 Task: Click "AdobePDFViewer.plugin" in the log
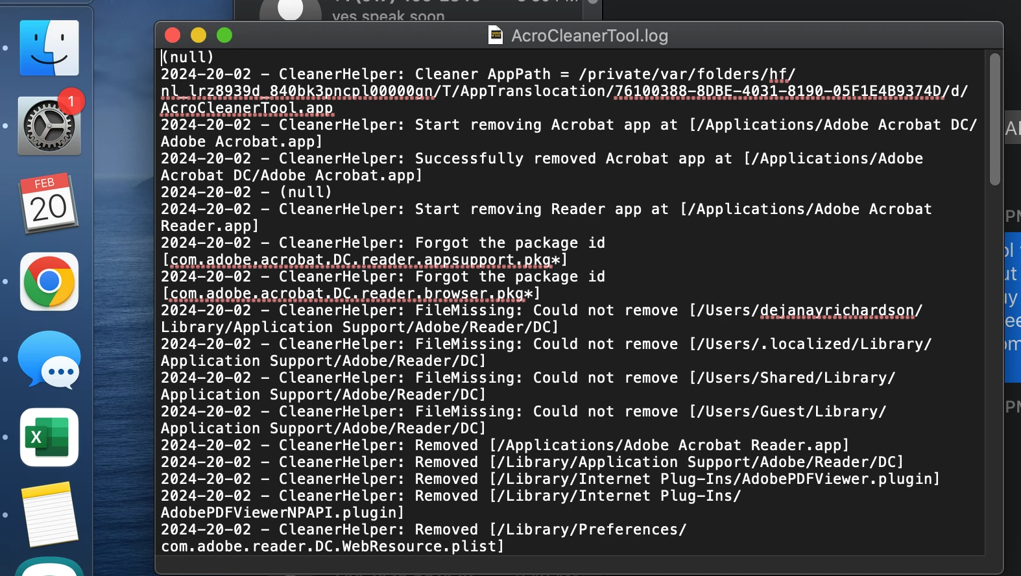(x=837, y=479)
